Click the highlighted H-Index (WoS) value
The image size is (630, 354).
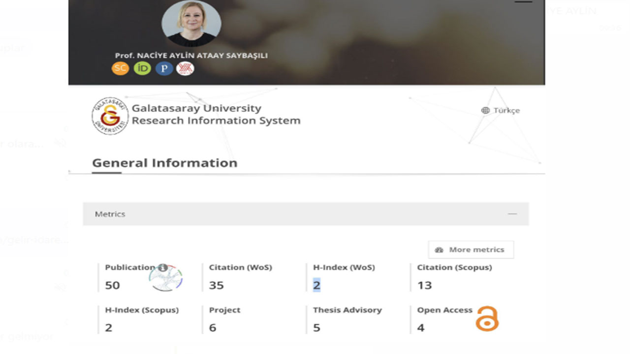point(316,285)
